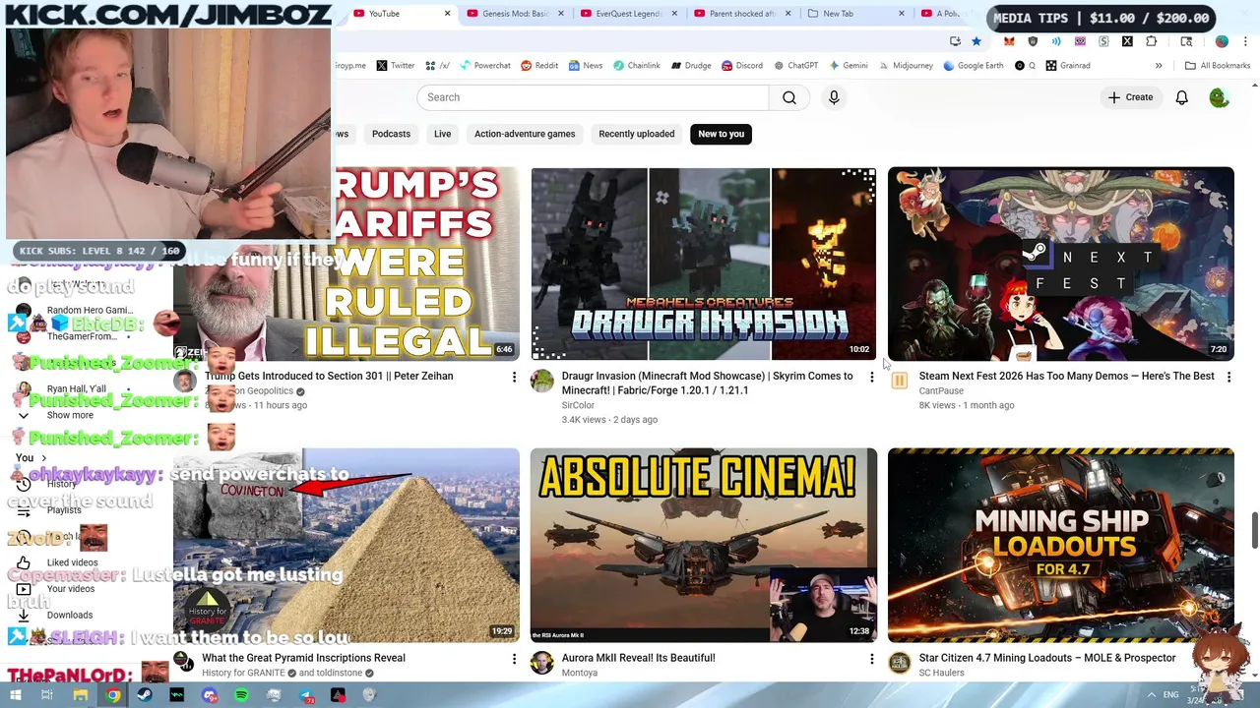This screenshot has height=708, width=1260.
Task: Open more options for Draugr Invasion video
Action: tap(871, 377)
